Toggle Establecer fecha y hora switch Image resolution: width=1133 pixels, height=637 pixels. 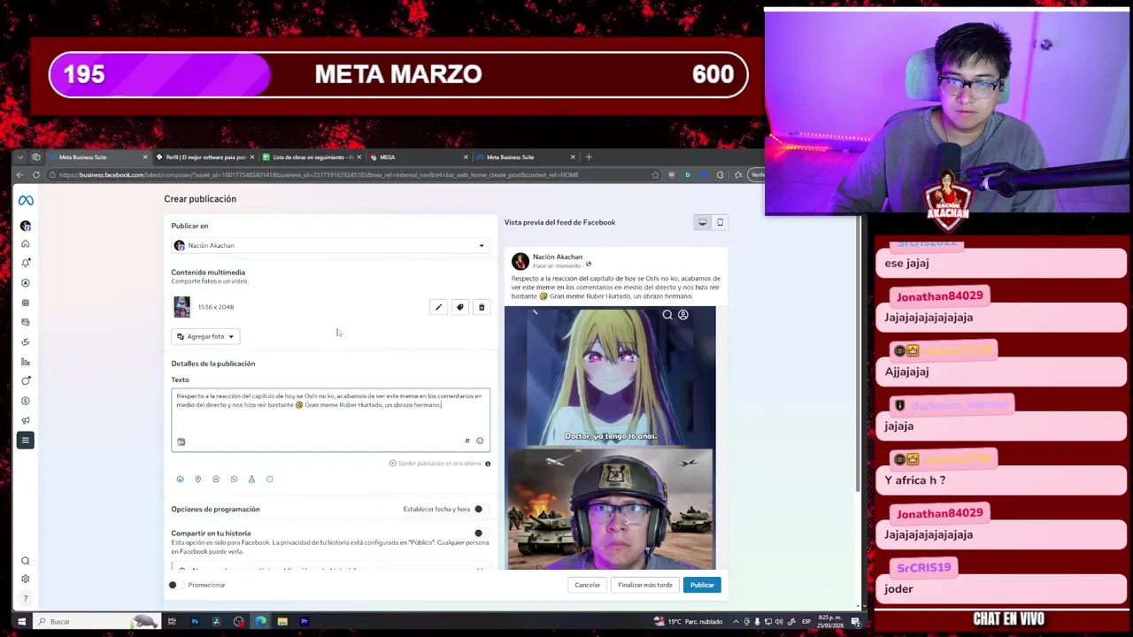pos(480,509)
